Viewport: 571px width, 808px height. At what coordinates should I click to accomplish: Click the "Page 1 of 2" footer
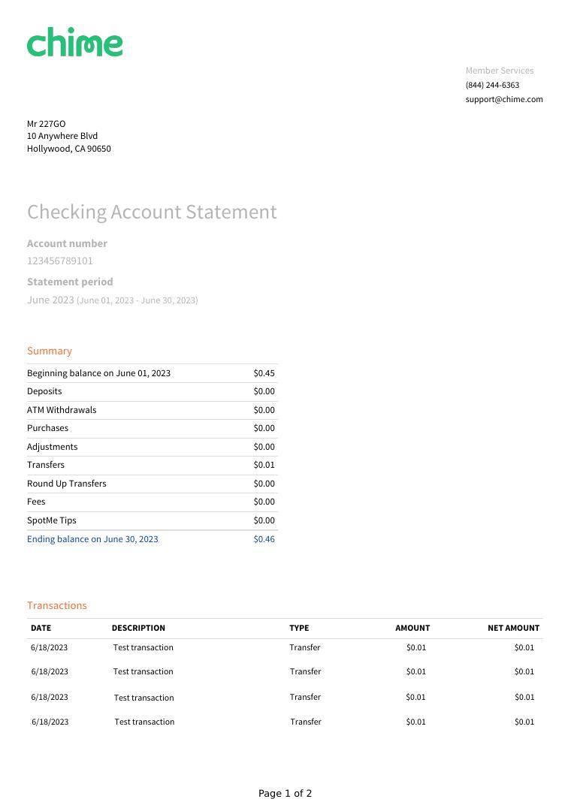pos(285,794)
